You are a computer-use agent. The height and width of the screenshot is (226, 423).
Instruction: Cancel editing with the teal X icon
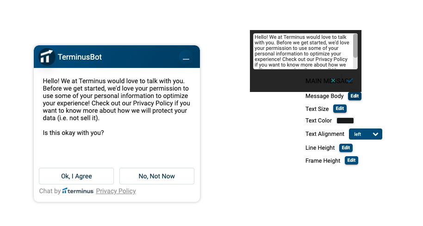tap(333, 80)
